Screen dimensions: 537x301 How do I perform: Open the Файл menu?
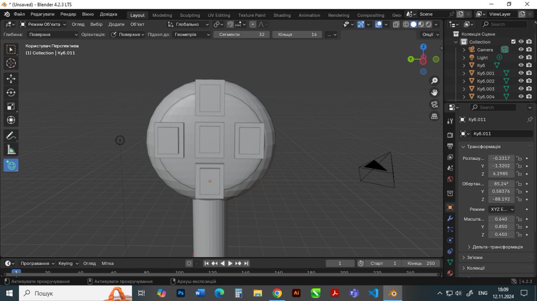point(19,14)
